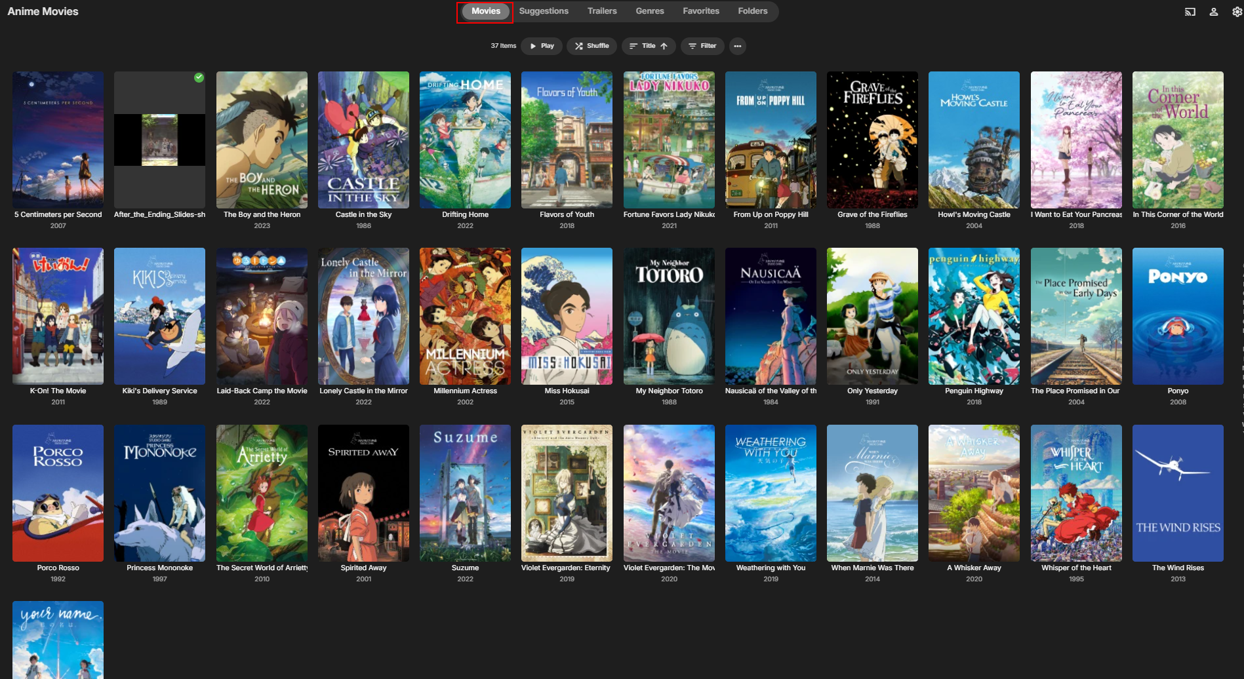Switch to the Folders tab

[x=753, y=11]
